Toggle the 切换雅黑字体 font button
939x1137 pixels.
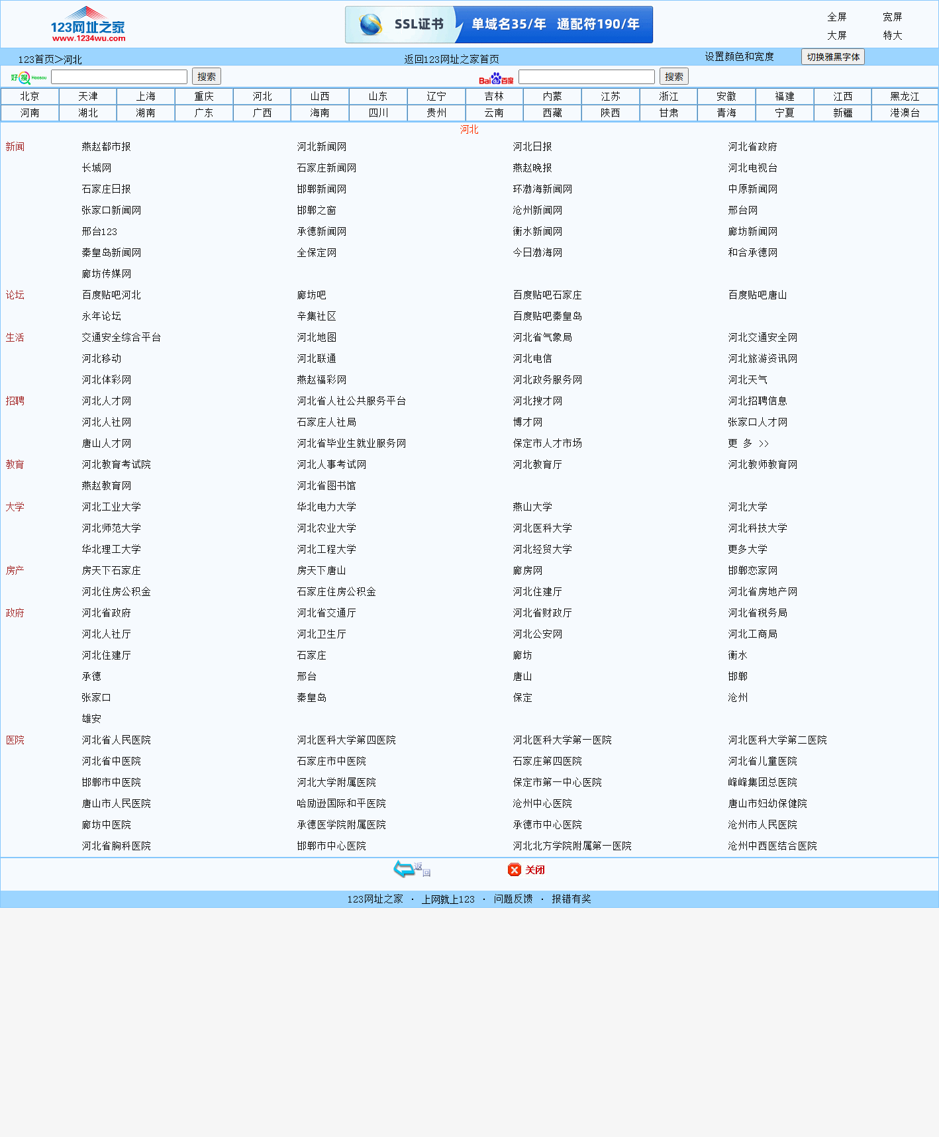pyautogui.click(x=832, y=57)
